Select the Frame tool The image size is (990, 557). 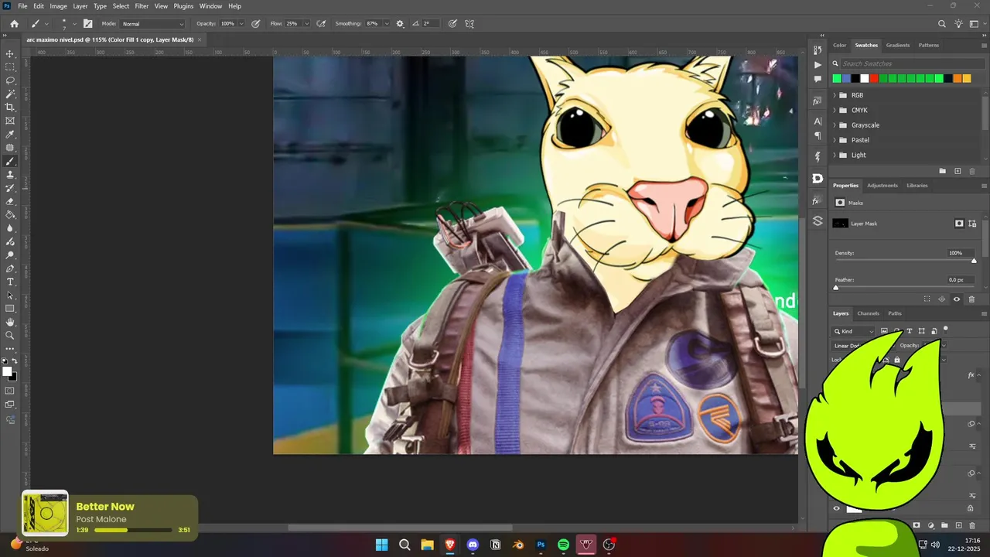[10, 121]
